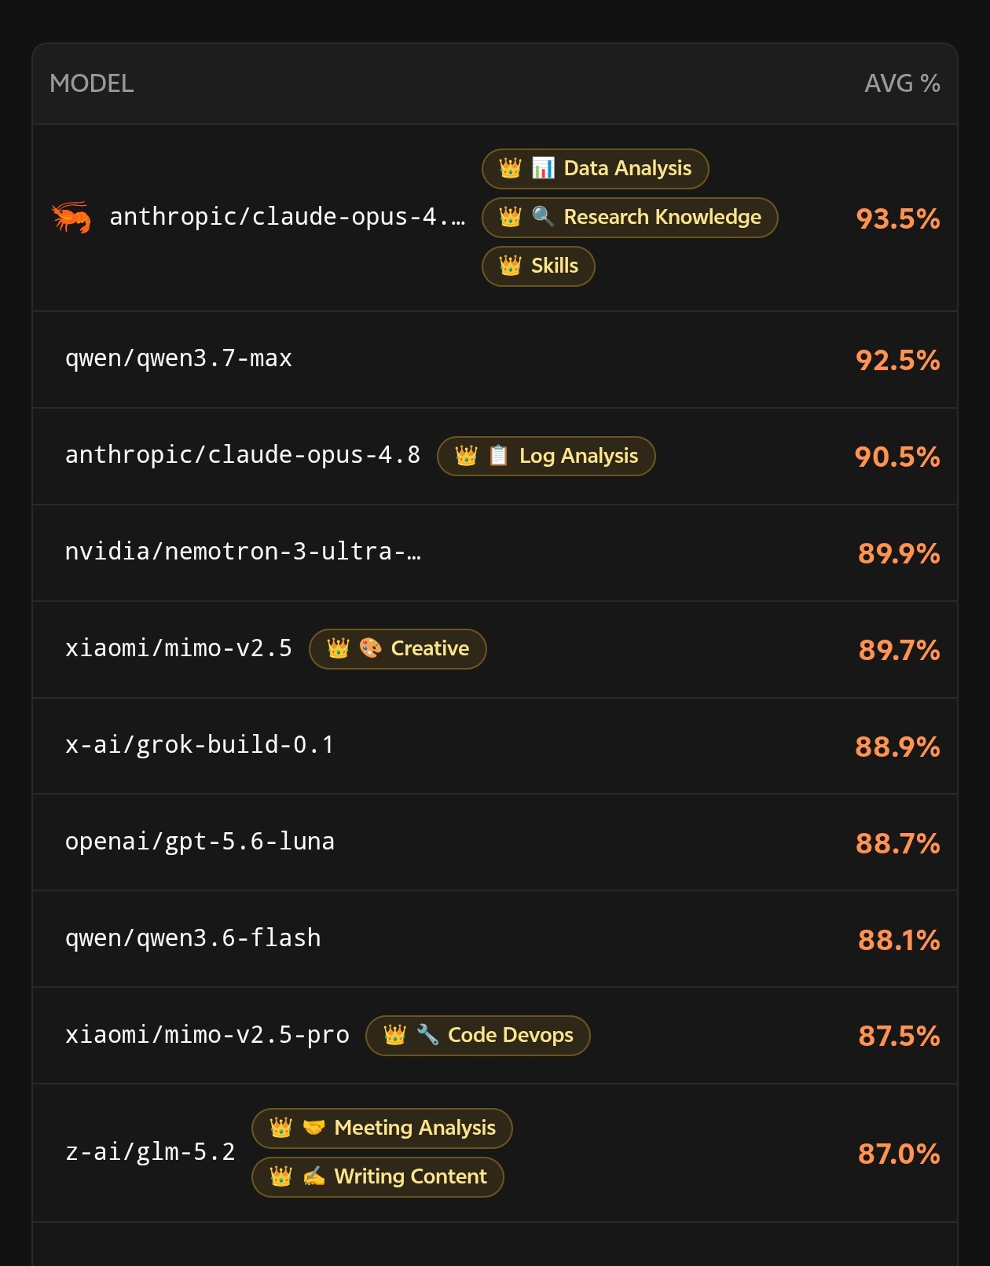Click the 93.5% average score
This screenshot has width=990, height=1266.
[x=897, y=218]
